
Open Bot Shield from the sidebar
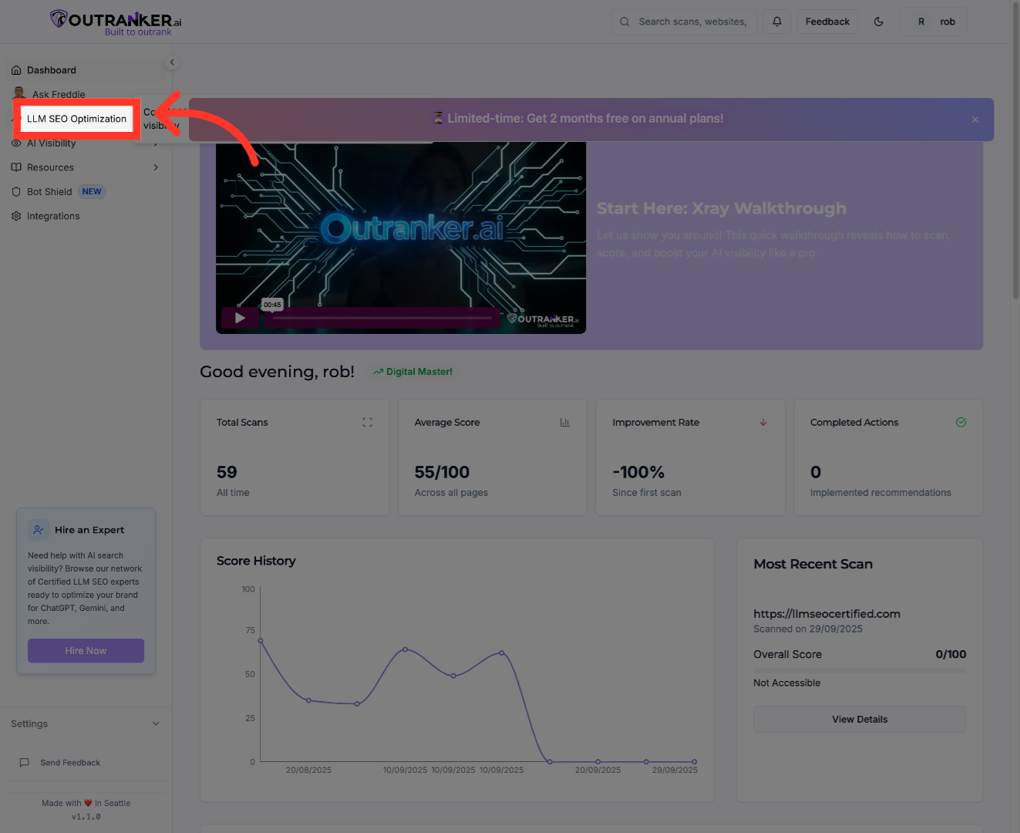pyautogui.click(x=49, y=192)
